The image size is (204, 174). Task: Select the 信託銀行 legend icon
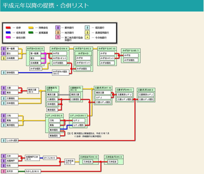click(88, 28)
